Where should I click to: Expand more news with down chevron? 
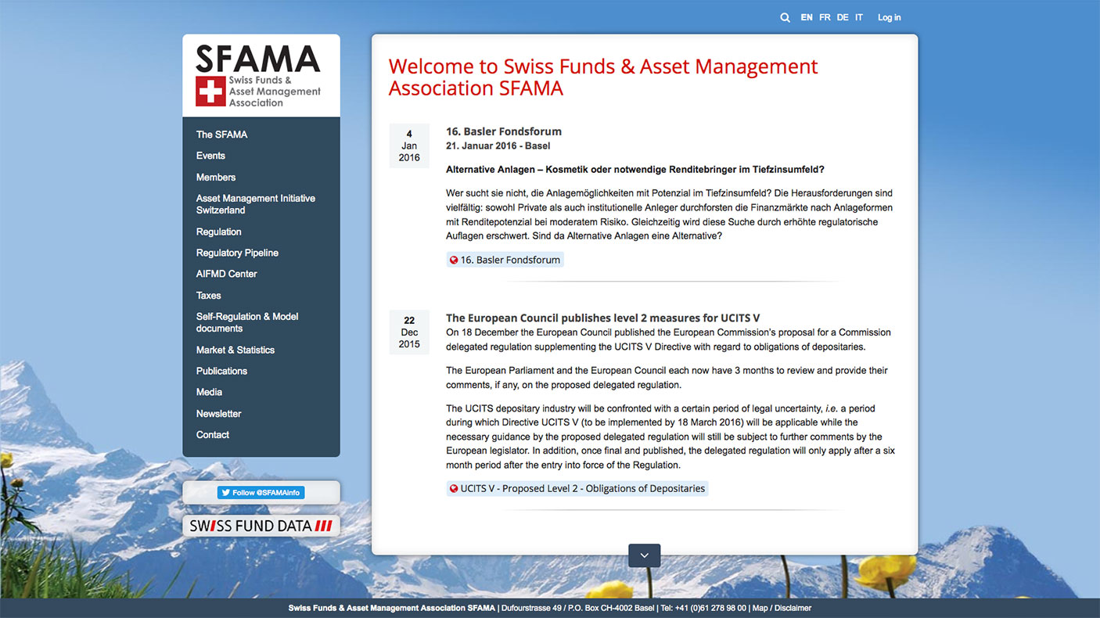[x=645, y=555]
